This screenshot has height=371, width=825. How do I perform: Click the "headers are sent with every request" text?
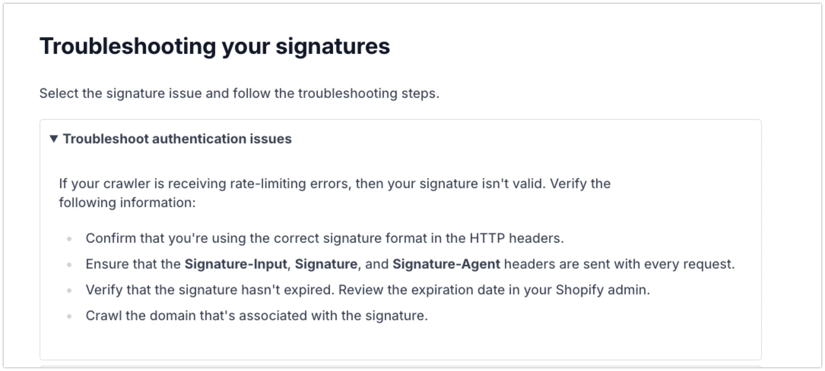[619, 264]
